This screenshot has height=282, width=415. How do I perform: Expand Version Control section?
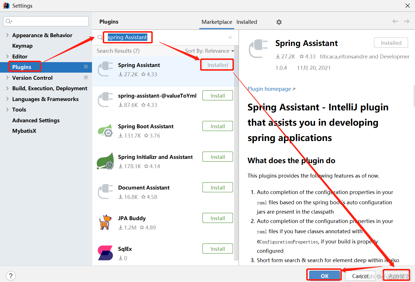(x=7, y=78)
